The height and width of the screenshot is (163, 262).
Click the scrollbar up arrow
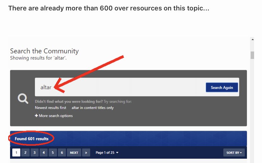coord(252,39)
